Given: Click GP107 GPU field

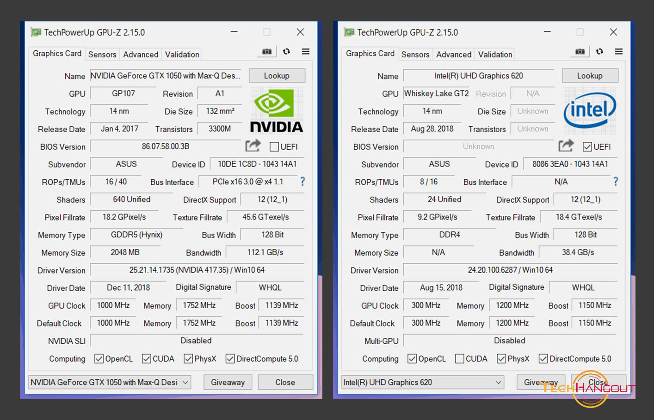Looking at the screenshot, I should tap(123, 93).
